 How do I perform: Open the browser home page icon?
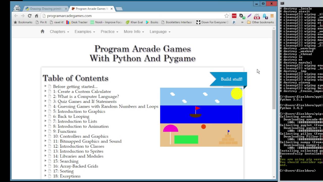pyautogui.click(x=36, y=16)
